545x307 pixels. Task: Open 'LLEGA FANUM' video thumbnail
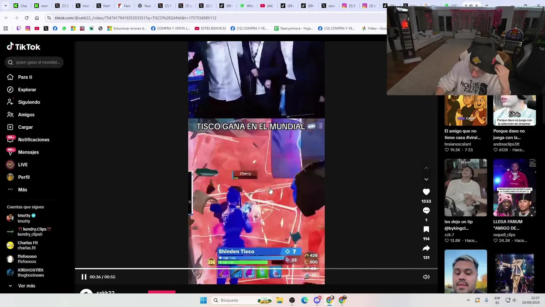click(514, 188)
